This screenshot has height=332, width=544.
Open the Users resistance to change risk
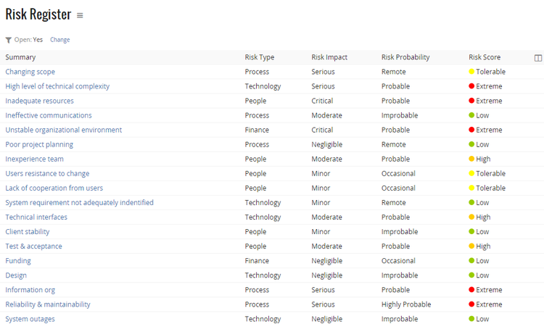click(x=47, y=174)
